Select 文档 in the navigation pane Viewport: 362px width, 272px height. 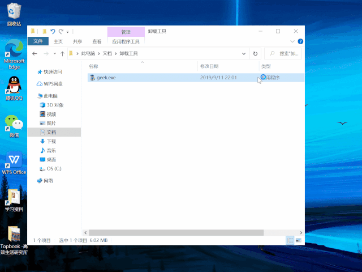54,132
